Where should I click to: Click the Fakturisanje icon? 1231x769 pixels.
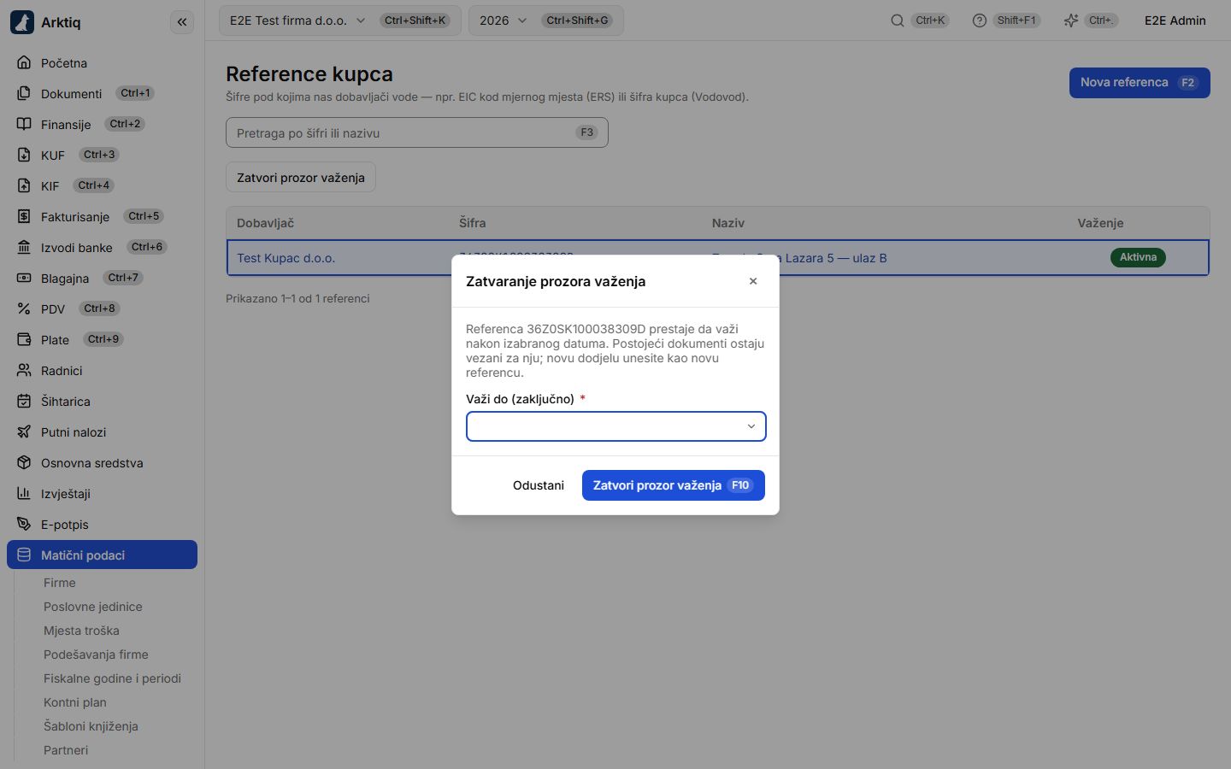[24, 216]
